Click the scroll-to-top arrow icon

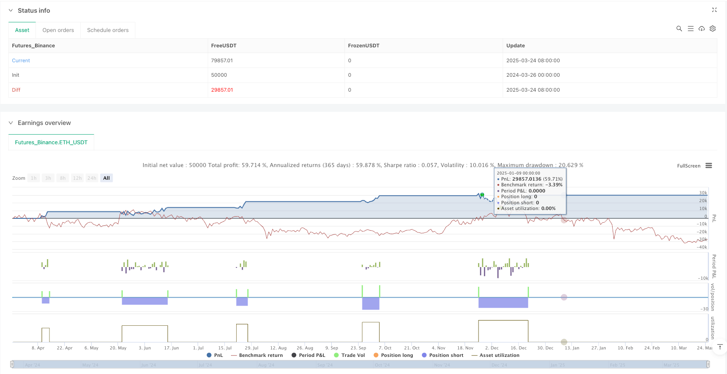coord(720,347)
